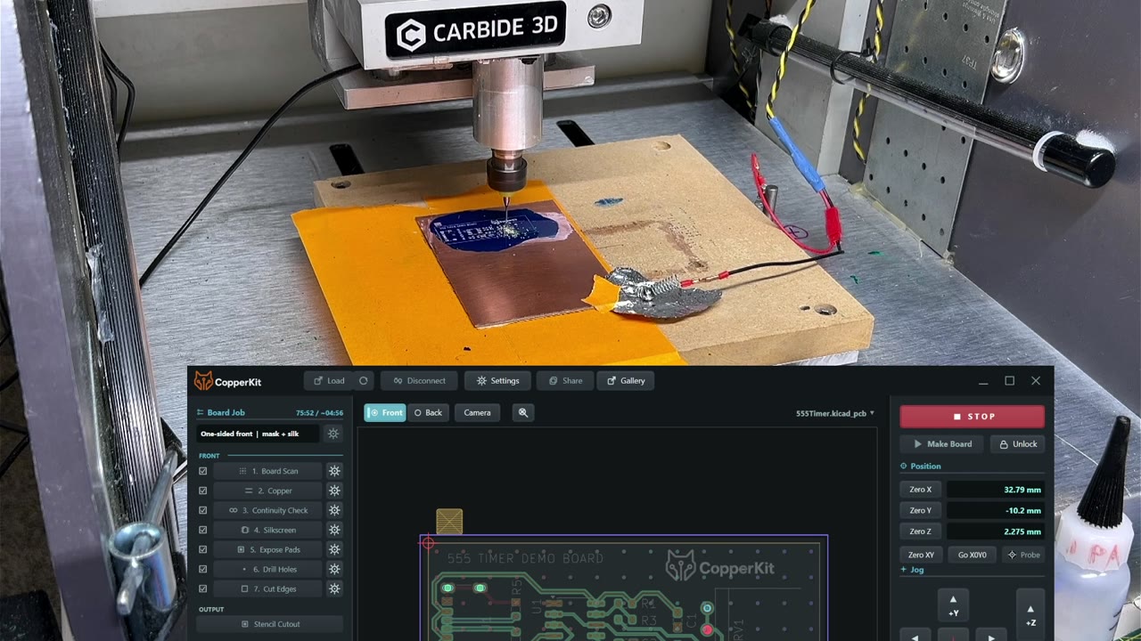Run the 5. Expose Pads step

[268, 549]
